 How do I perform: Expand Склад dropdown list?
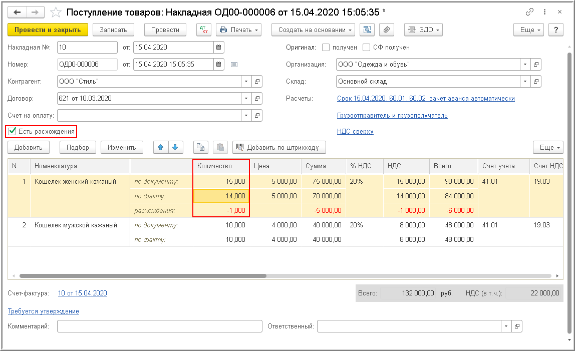click(525, 82)
